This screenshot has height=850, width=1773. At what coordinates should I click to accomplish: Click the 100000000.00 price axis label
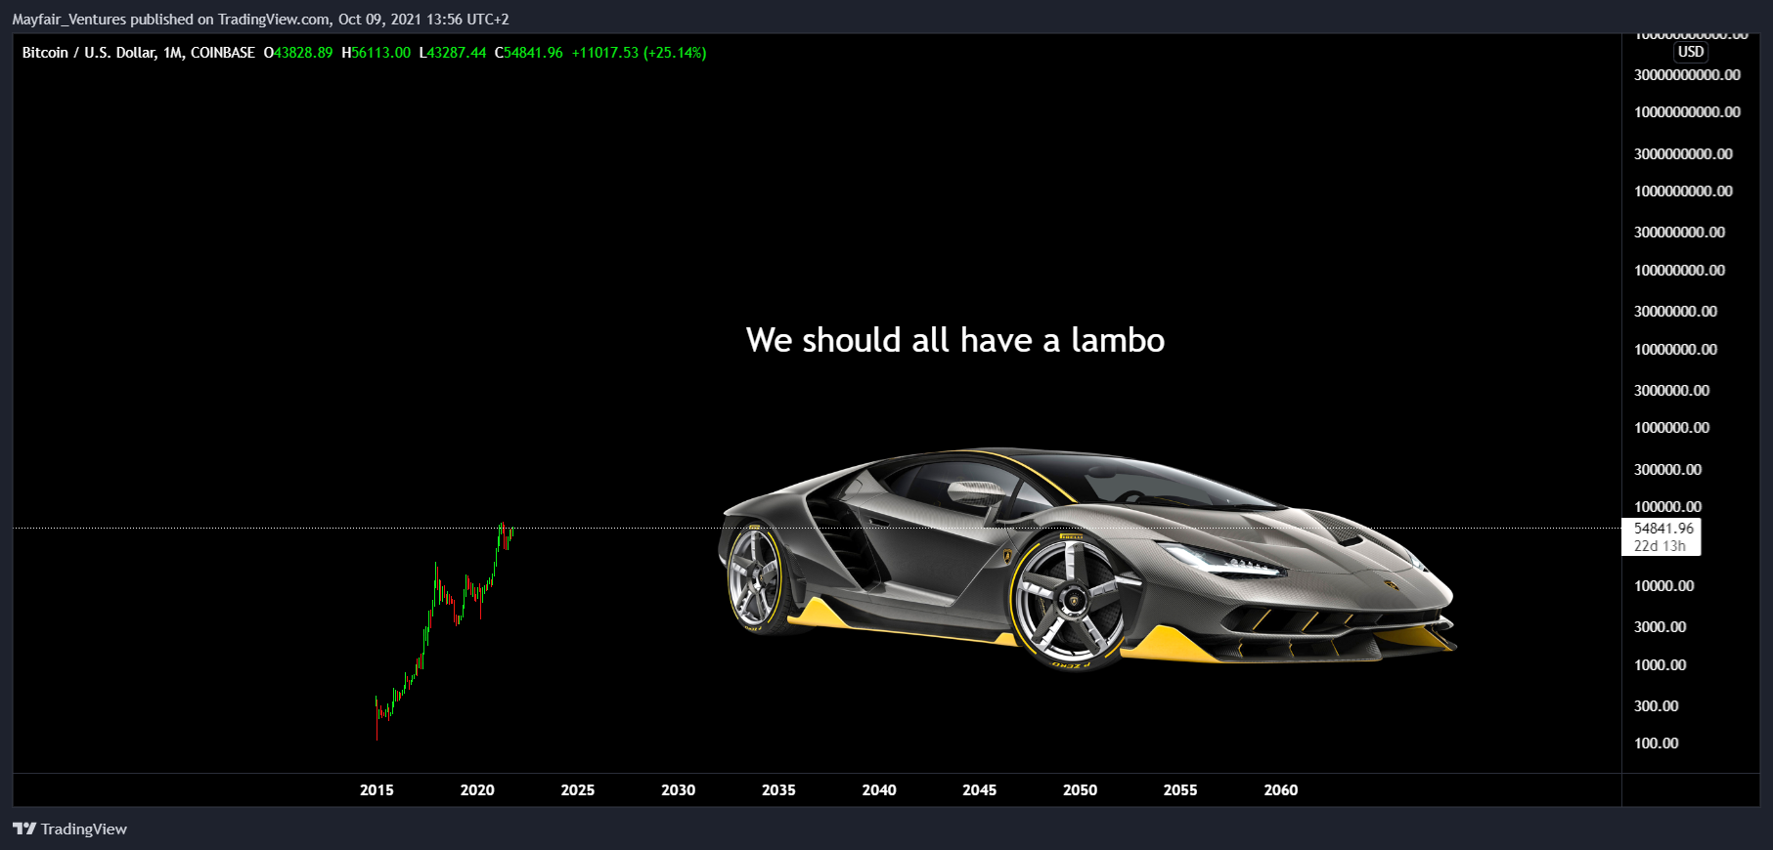coord(1679,271)
